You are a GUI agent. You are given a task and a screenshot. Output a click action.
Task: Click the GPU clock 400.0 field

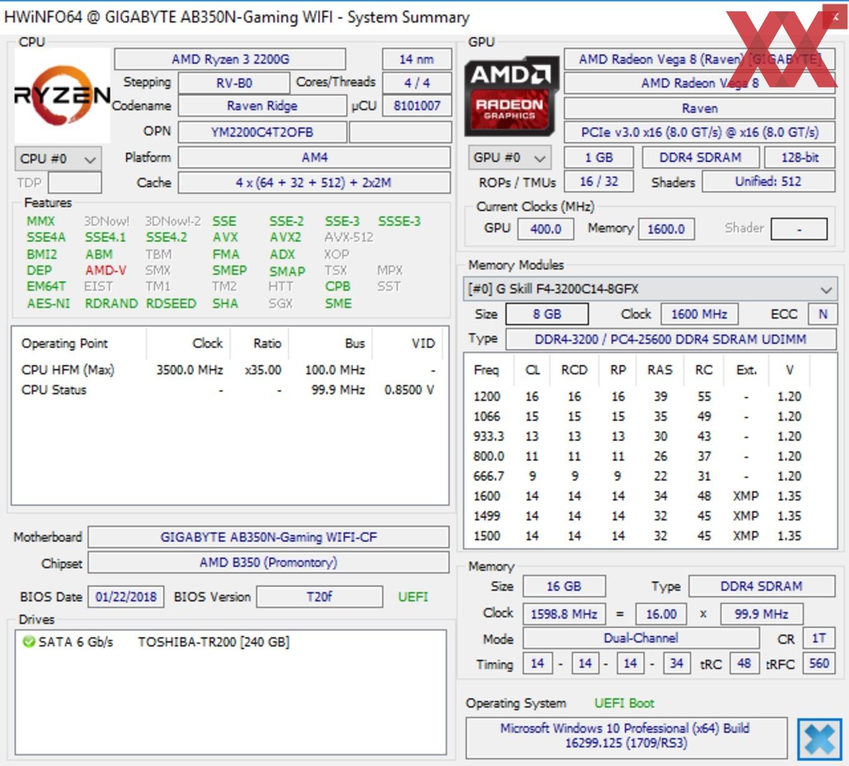click(546, 229)
